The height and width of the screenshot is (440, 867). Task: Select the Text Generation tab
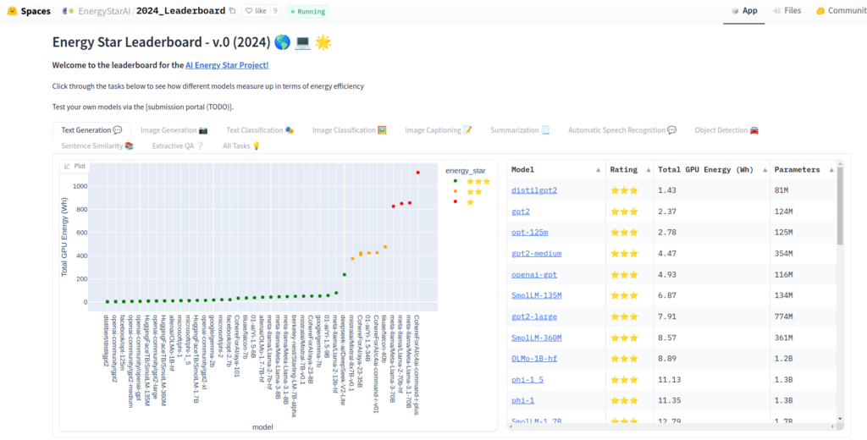click(x=91, y=130)
